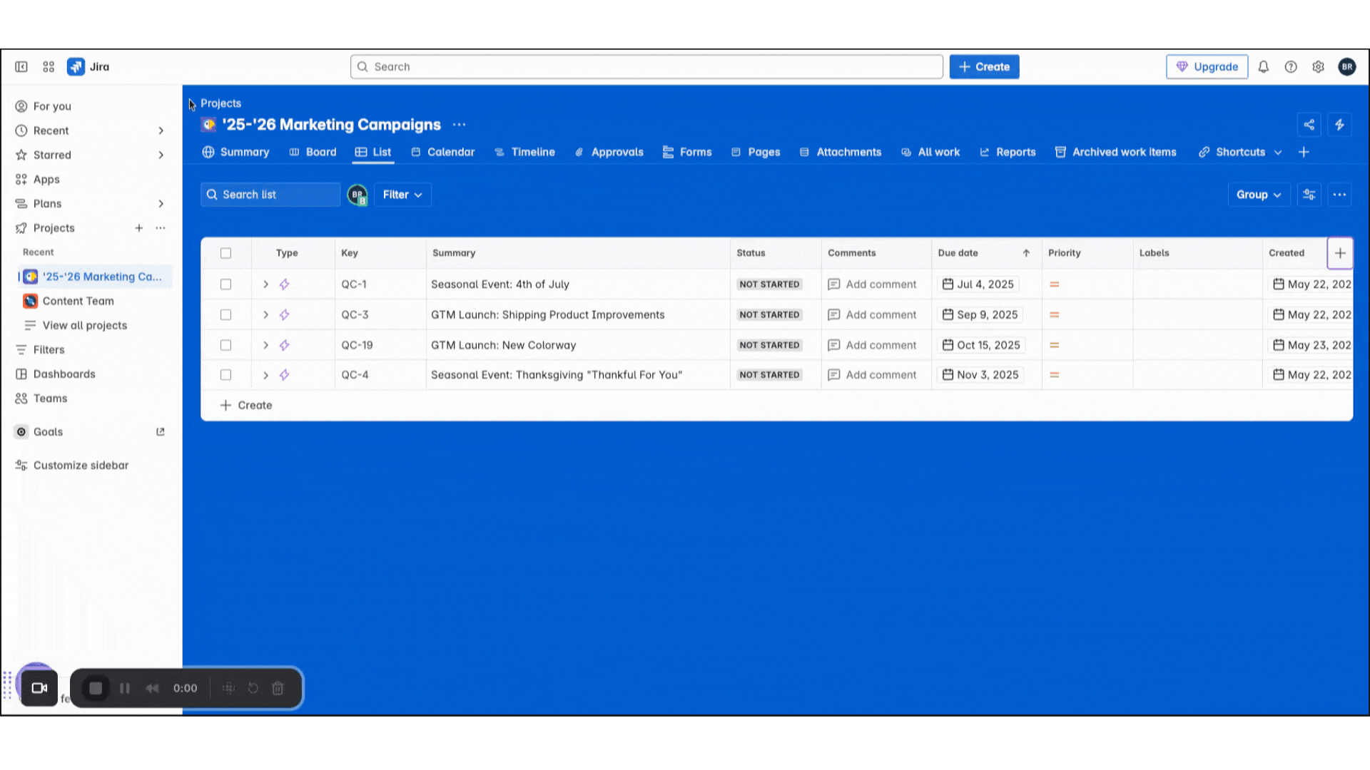The image size is (1370, 770).
Task: Open notifications bell icon
Action: click(1264, 66)
